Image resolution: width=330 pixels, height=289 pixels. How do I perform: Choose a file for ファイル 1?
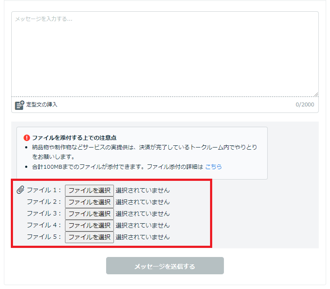point(90,190)
